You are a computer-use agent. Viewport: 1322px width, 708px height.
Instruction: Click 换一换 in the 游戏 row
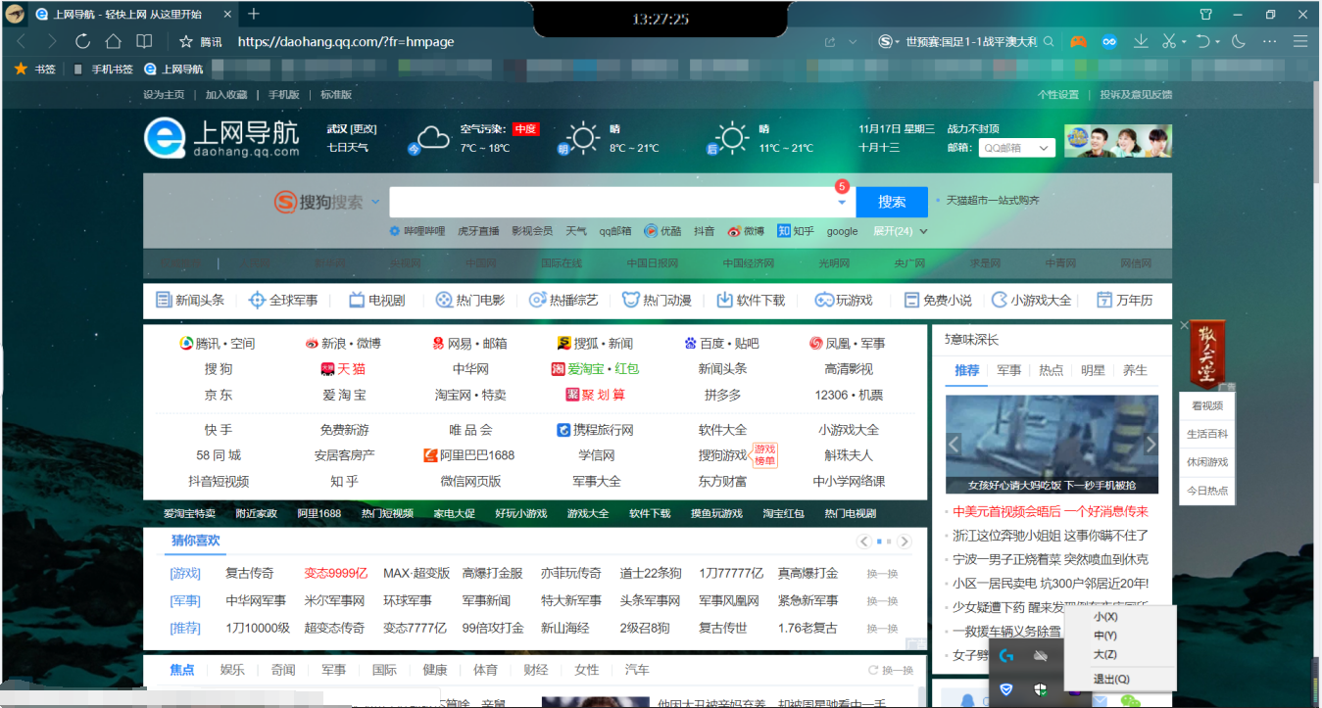coord(882,574)
